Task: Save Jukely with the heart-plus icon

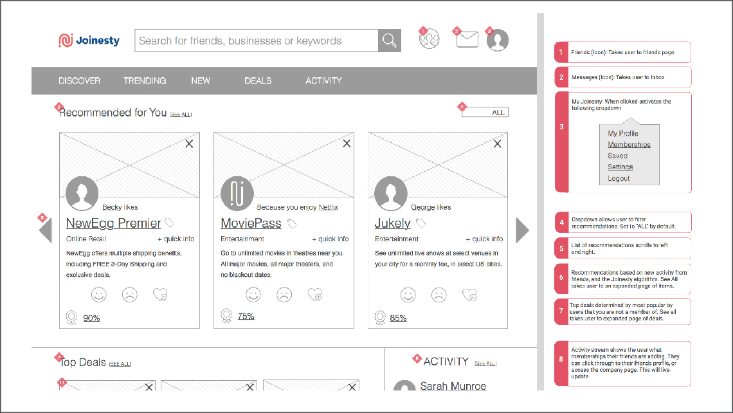Action: [469, 295]
